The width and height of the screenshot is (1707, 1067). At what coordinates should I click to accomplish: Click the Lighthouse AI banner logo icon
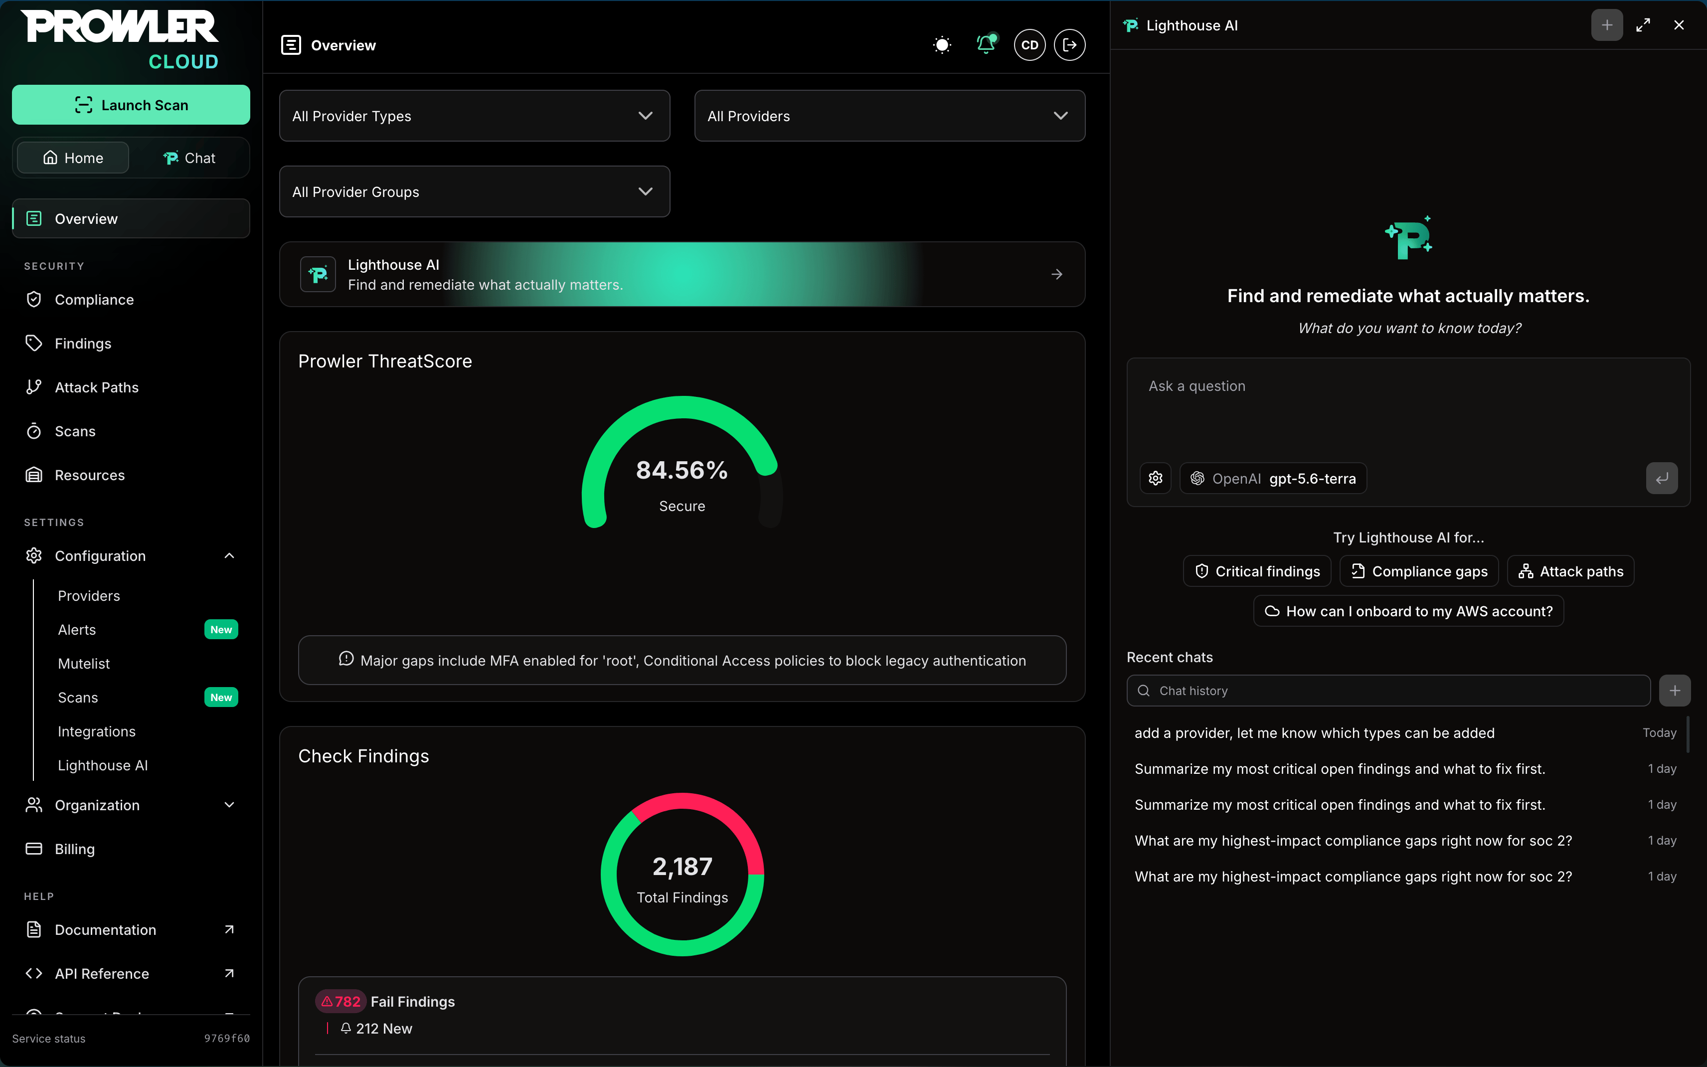(318, 275)
